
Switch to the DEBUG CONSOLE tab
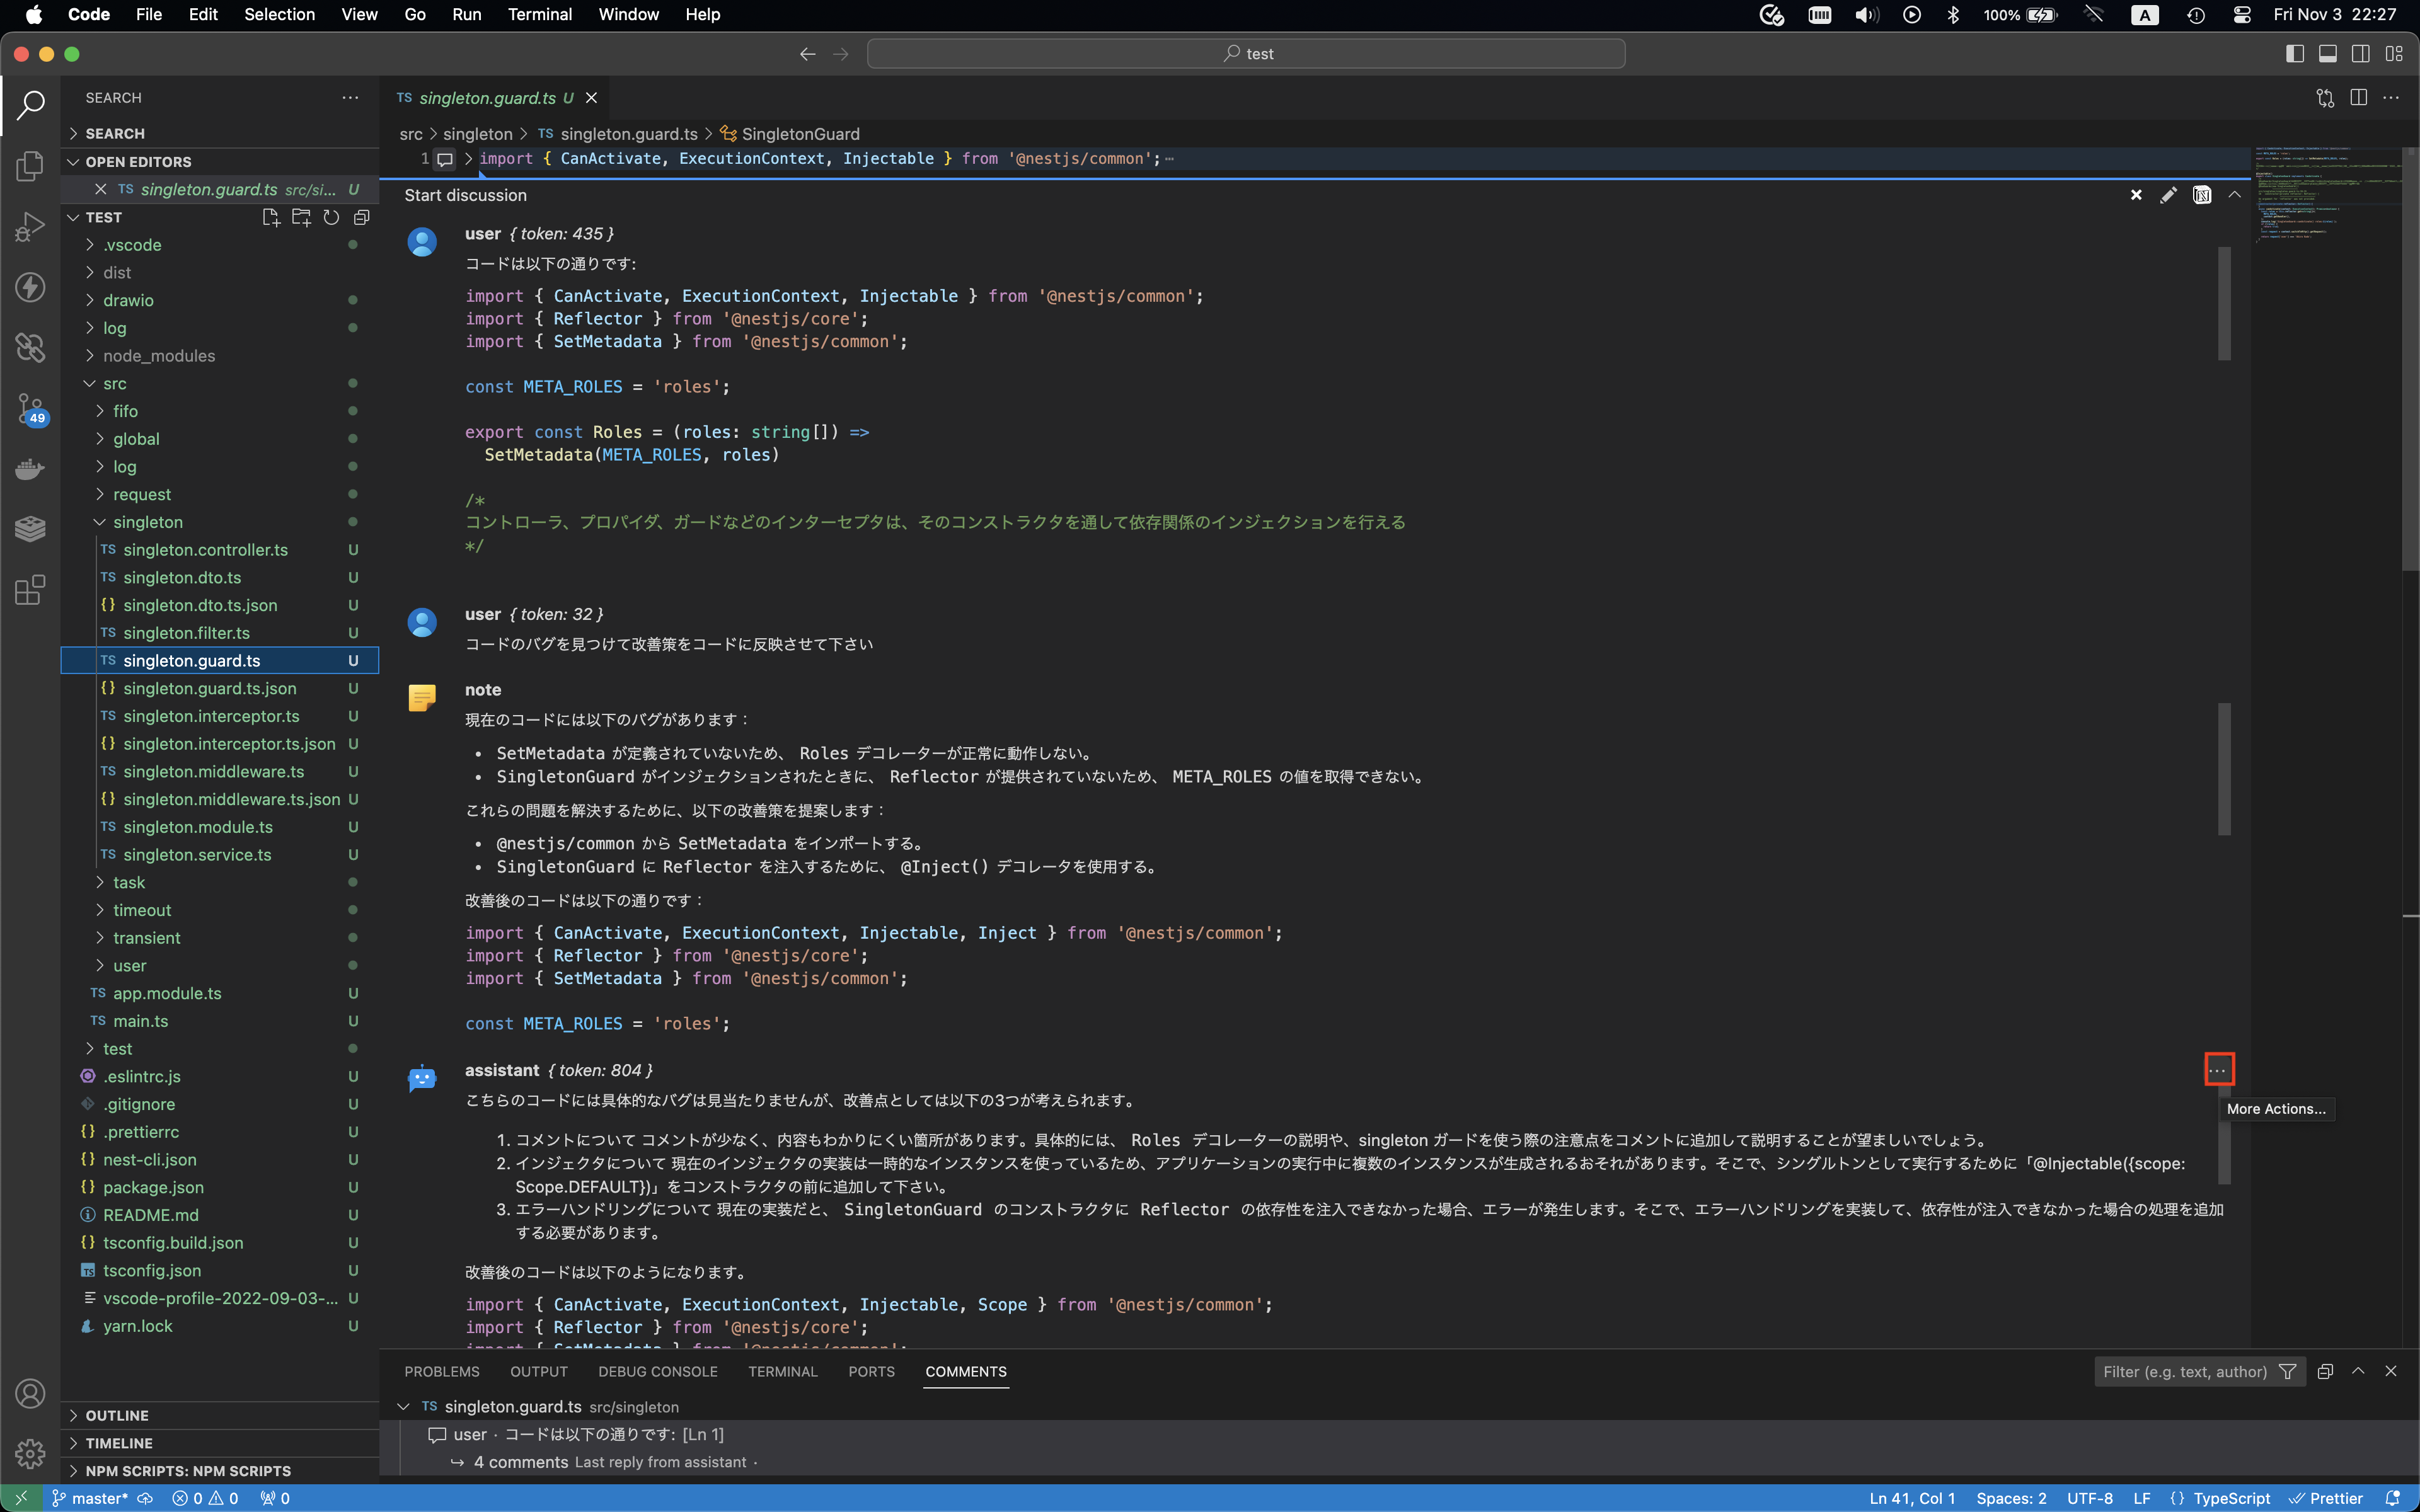click(658, 1372)
